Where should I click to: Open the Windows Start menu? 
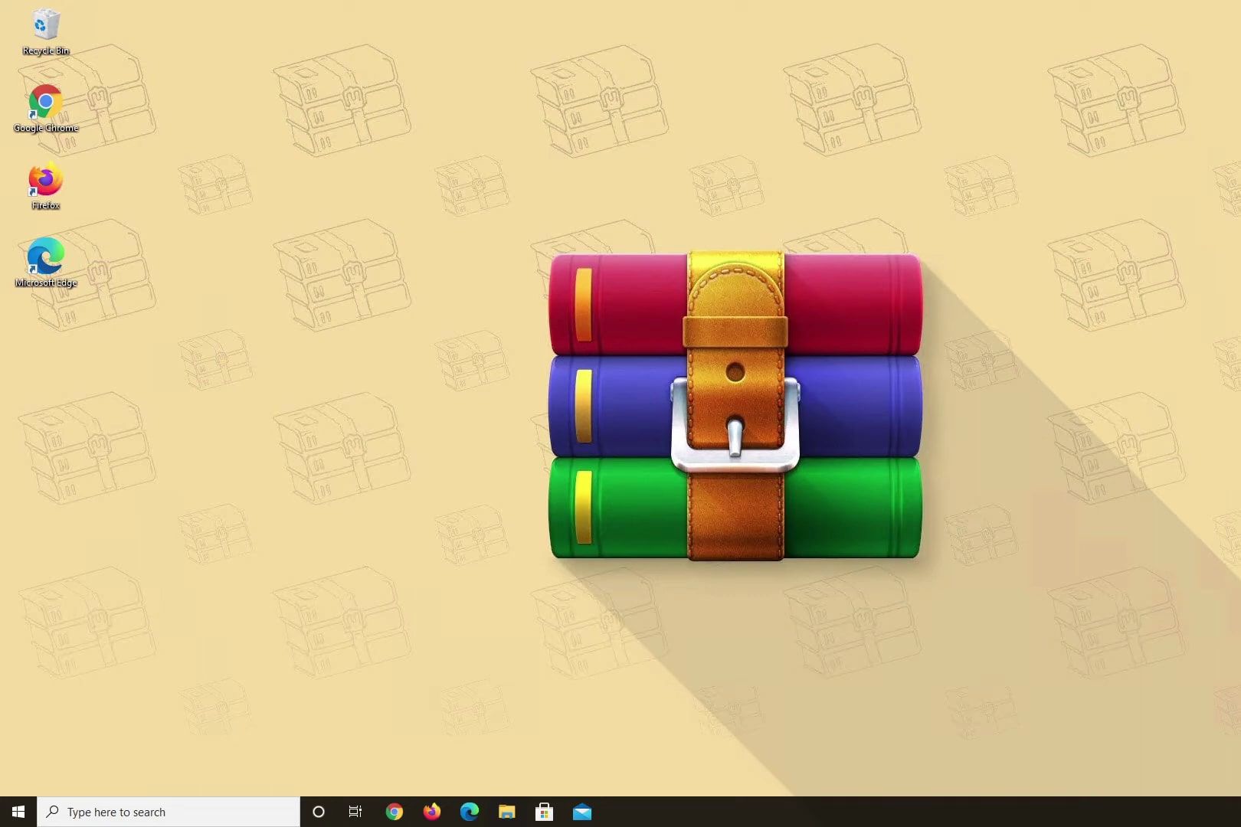pyautogui.click(x=18, y=812)
